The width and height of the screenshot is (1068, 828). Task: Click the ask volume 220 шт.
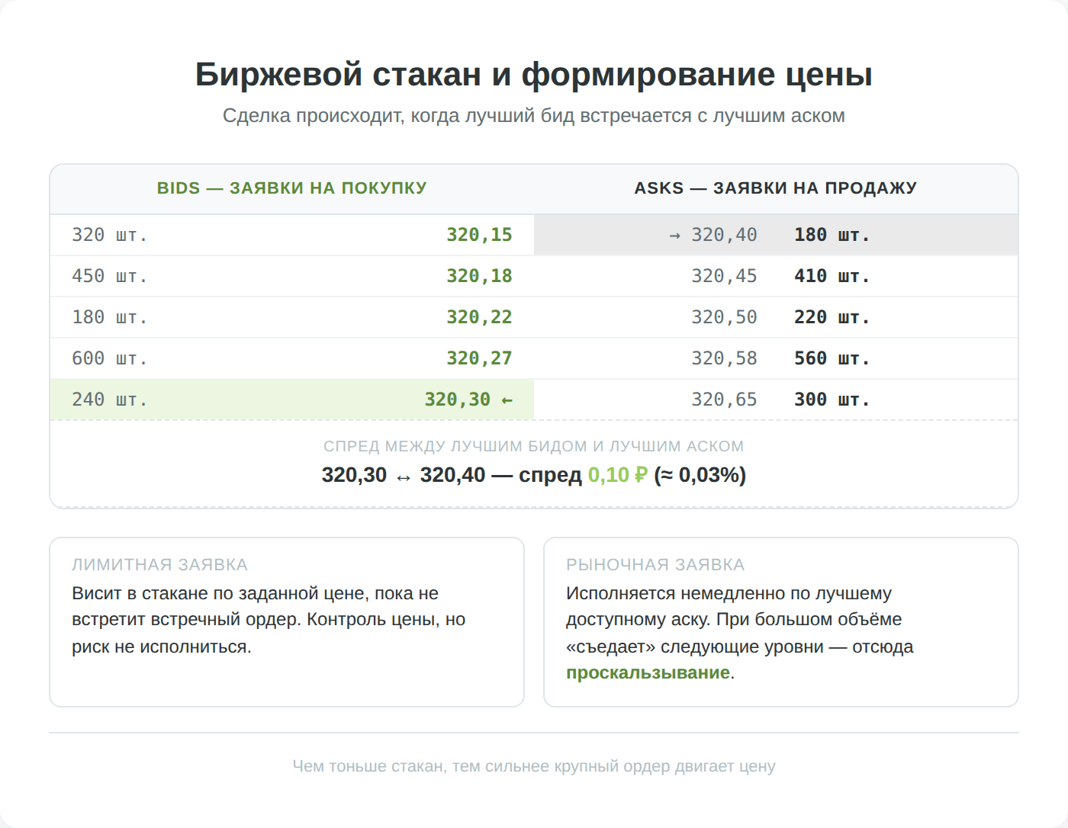coord(832,317)
